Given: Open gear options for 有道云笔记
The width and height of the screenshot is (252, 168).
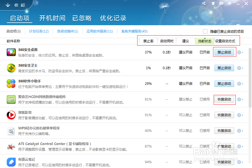Looking at the screenshot, I should pos(240,162).
